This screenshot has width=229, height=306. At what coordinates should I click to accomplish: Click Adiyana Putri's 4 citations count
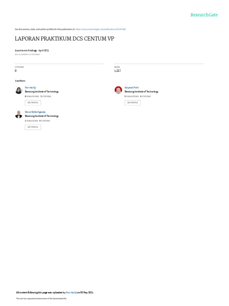146,97
